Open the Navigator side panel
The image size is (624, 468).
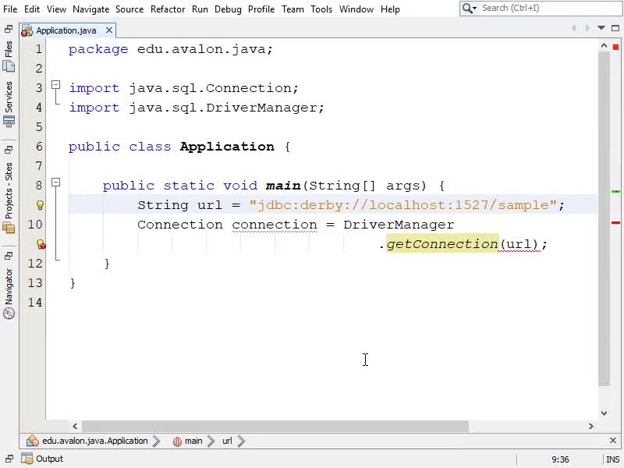(x=9, y=293)
